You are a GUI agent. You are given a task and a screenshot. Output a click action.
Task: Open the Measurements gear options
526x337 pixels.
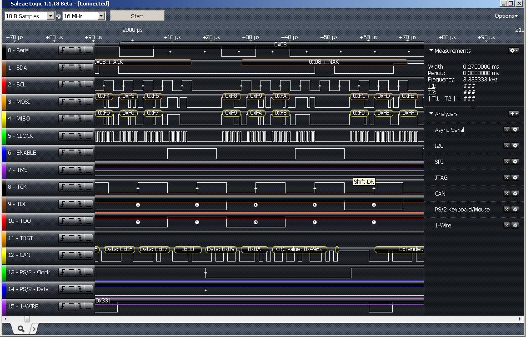514,50
